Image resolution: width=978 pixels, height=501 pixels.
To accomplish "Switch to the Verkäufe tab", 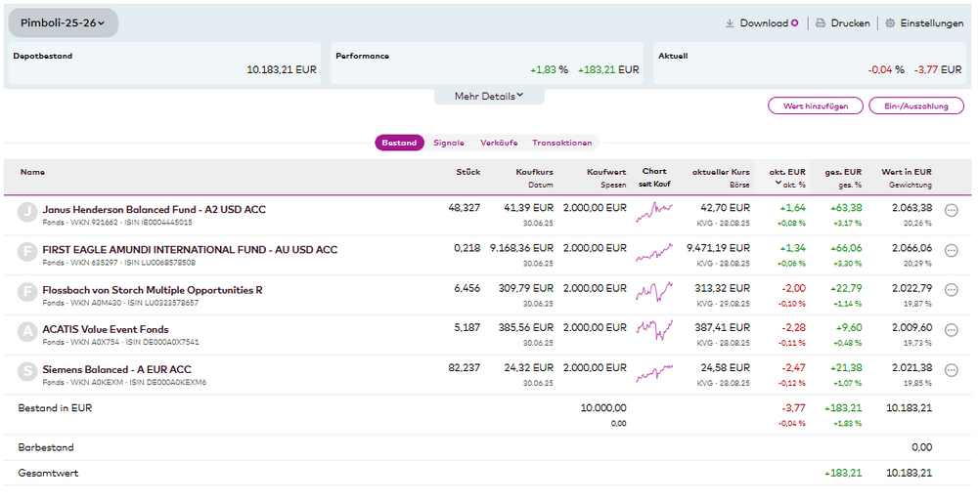I will tap(499, 143).
